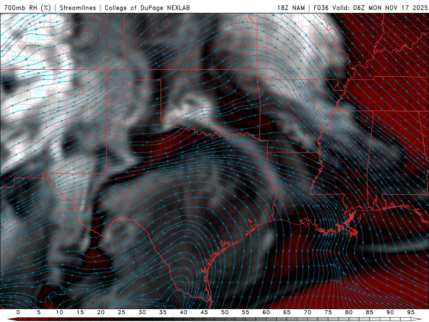Select colorbar value '90'
The image size is (429, 322).
[x=390, y=312]
